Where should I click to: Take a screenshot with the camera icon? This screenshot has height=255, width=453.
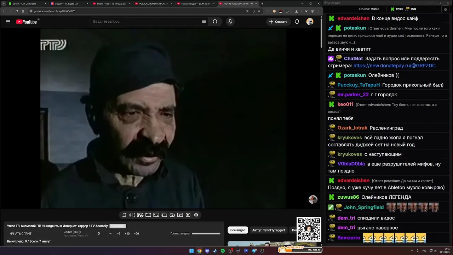click(188, 215)
